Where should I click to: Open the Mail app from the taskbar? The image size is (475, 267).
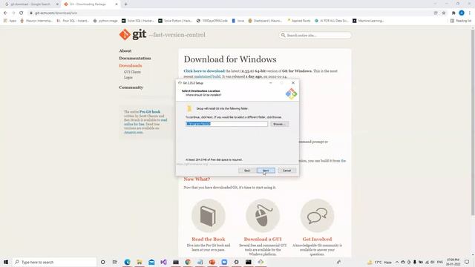pyautogui.click(x=151, y=262)
